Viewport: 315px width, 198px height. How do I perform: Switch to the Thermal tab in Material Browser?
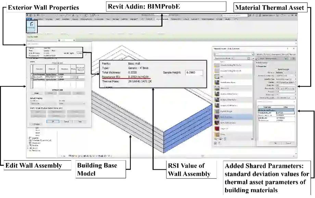(x=292, y=55)
